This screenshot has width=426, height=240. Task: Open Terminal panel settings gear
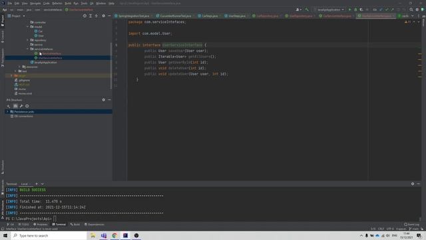(413, 184)
